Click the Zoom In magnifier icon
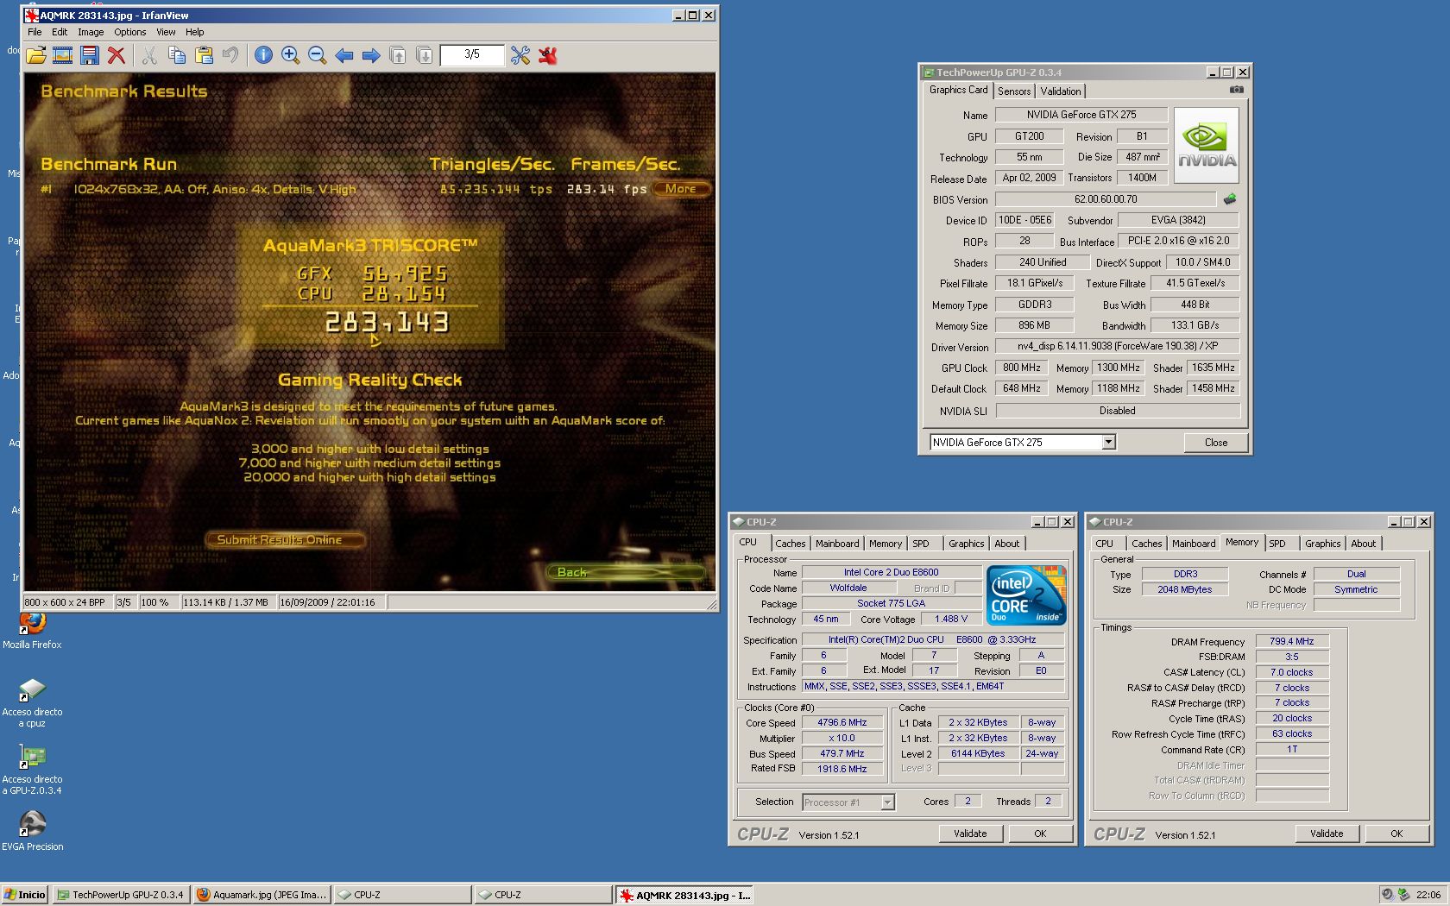 pyautogui.click(x=290, y=56)
